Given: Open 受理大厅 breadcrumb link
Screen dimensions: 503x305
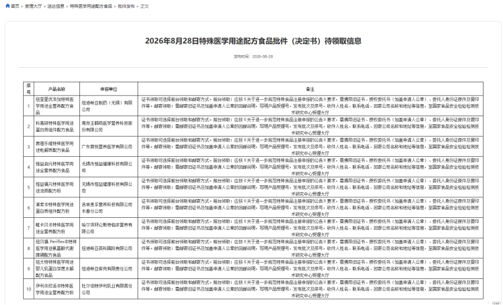Looking at the screenshot, I should (33, 6).
